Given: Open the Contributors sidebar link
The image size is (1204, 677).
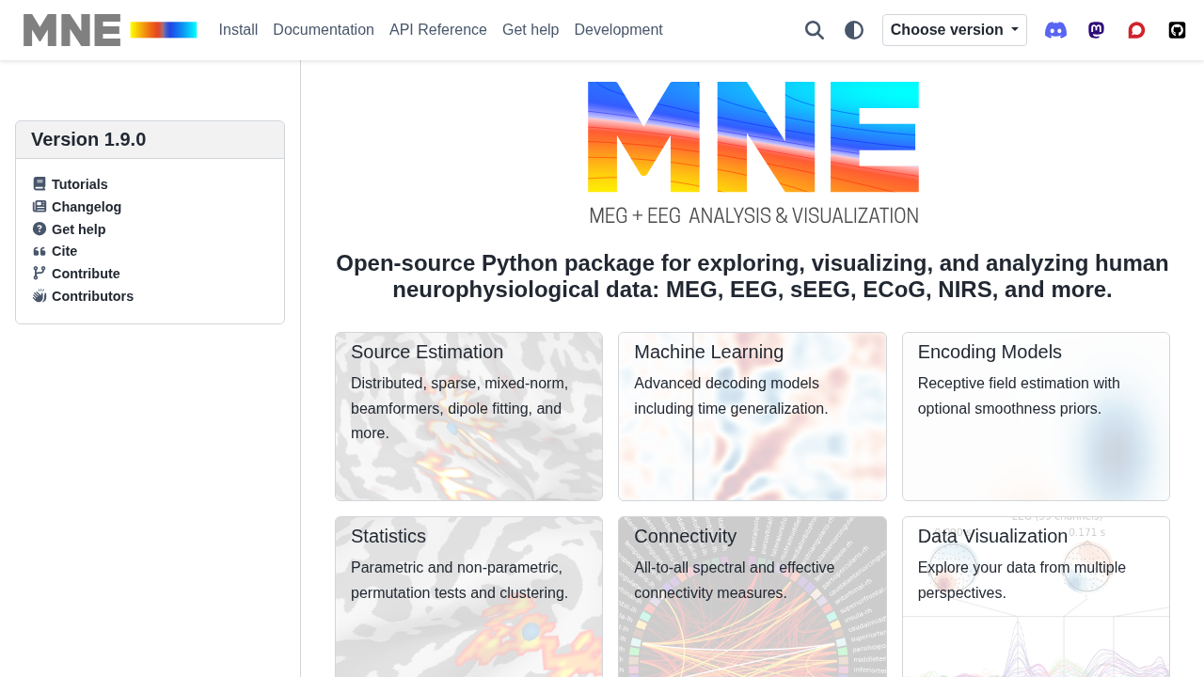Looking at the screenshot, I should pyautogui.click(x=92, y=296).
